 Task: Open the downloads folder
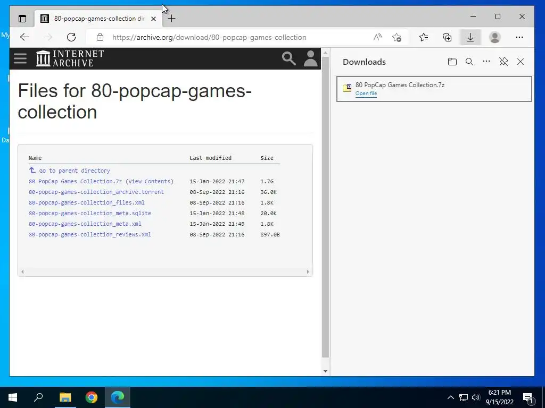point(452,62)
